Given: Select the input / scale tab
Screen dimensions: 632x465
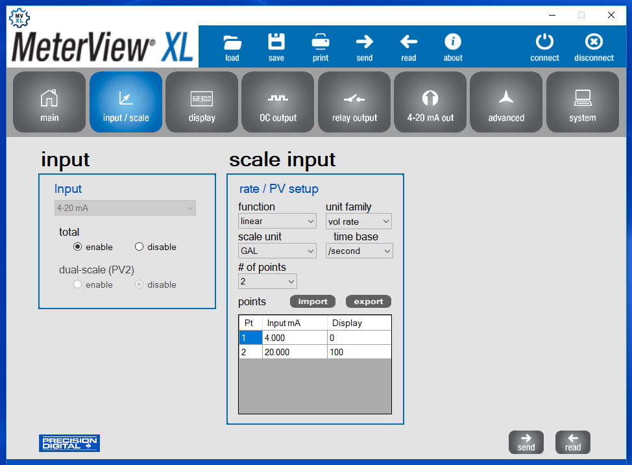Looking at the screenshot, I should point(126,102).
